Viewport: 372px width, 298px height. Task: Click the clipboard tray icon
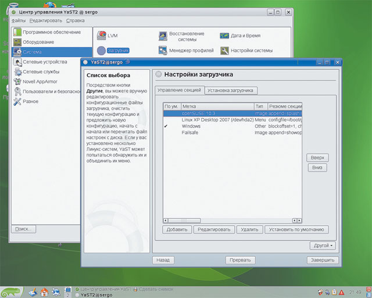click(x=335, y=292)
